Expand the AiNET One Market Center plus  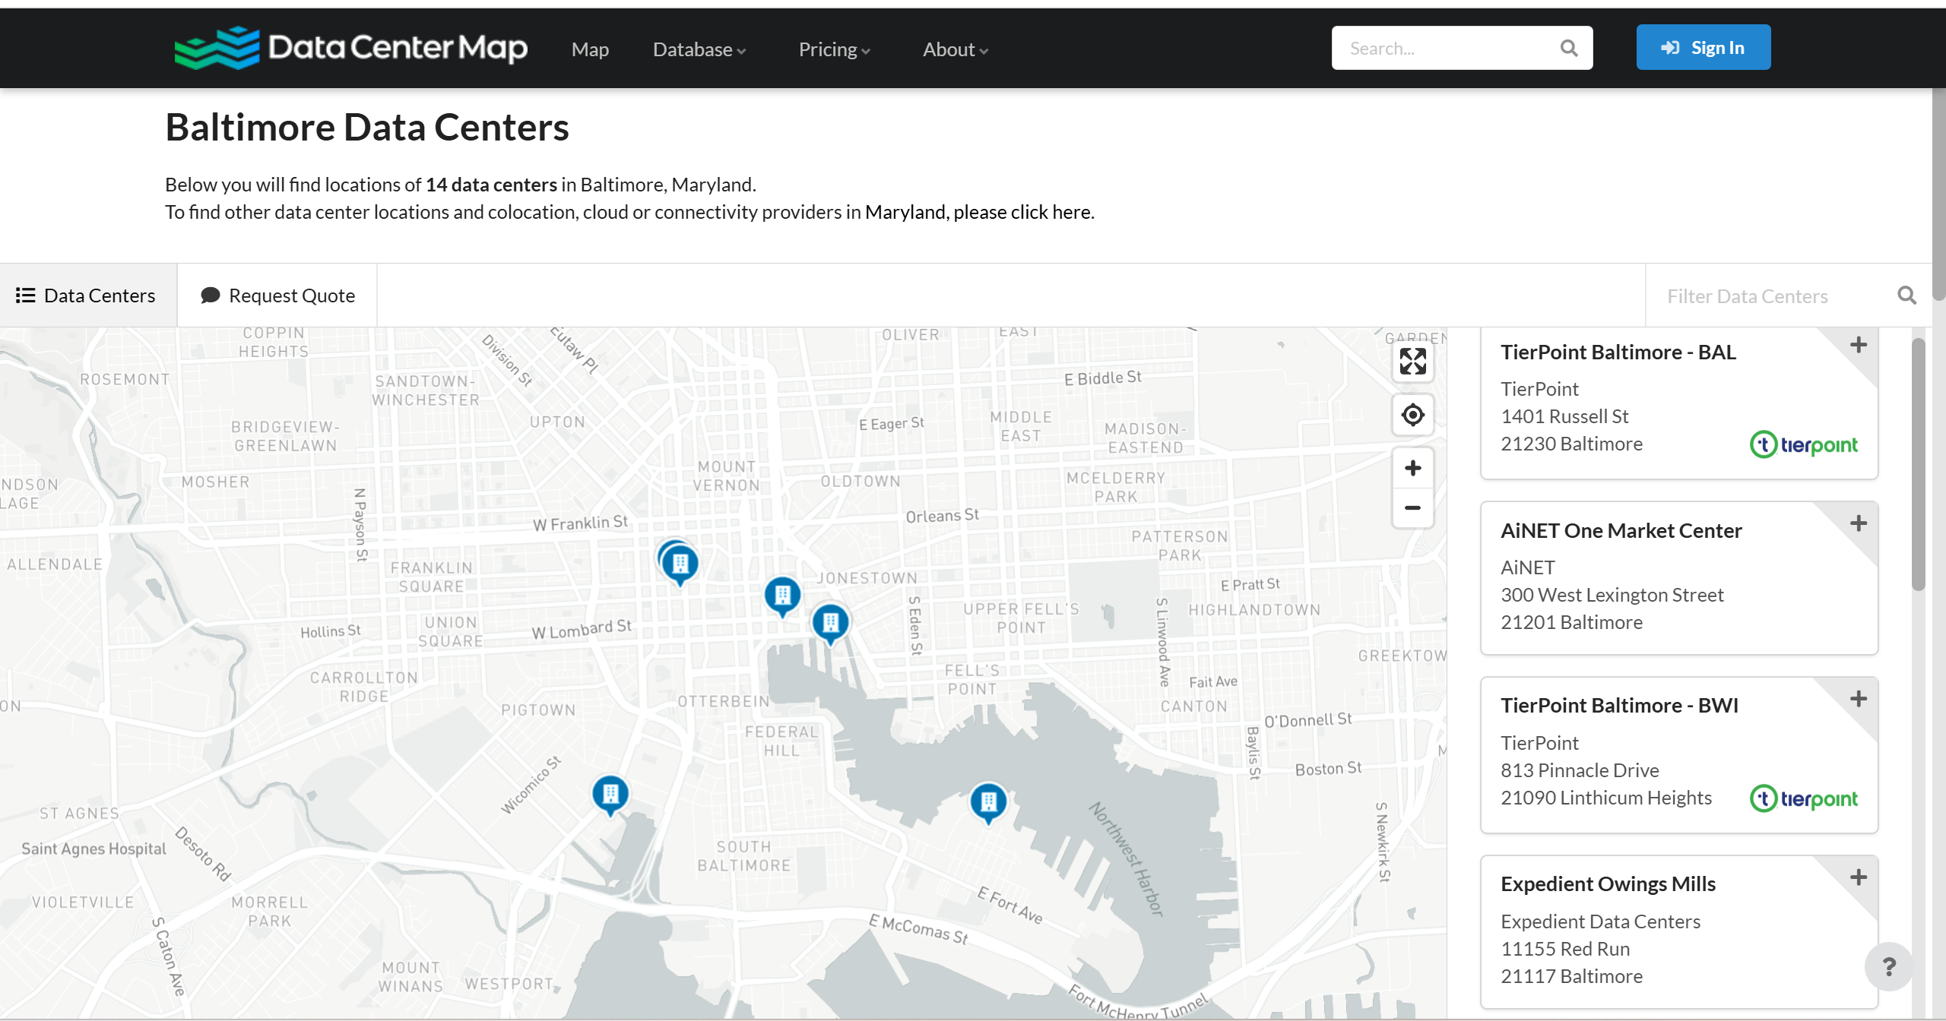(1858, 523)
